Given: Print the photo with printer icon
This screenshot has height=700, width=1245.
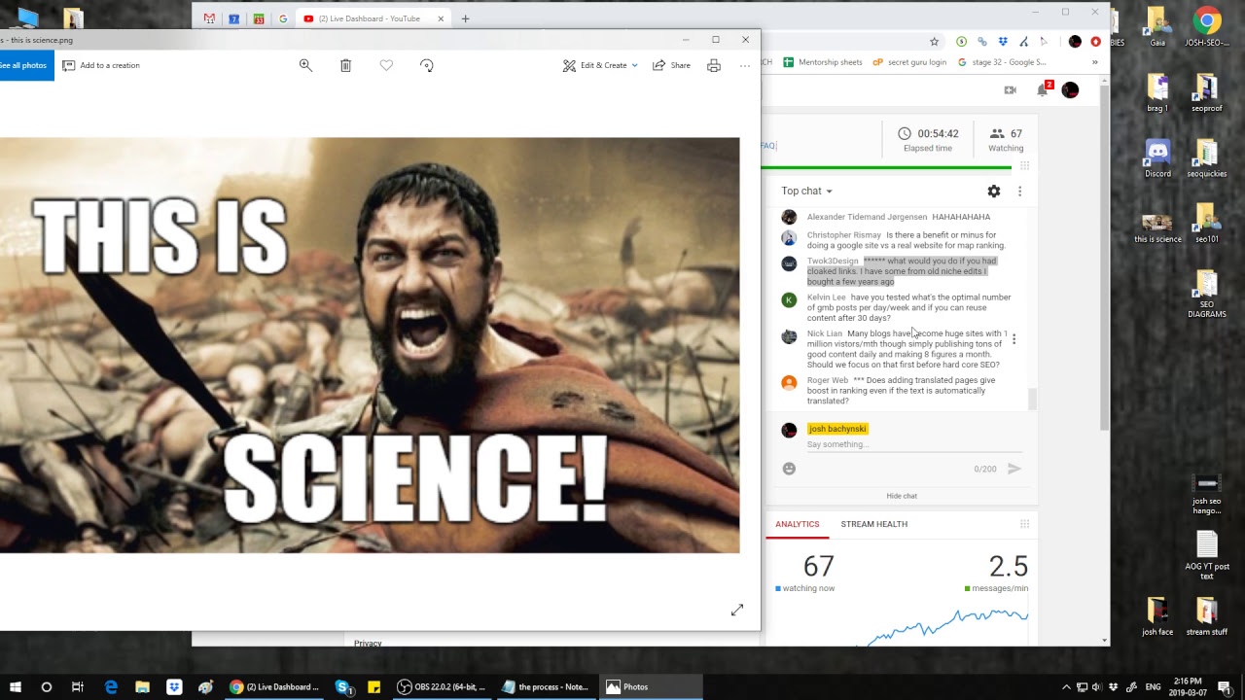Looking at the screenshot, I should click(714, 65).
